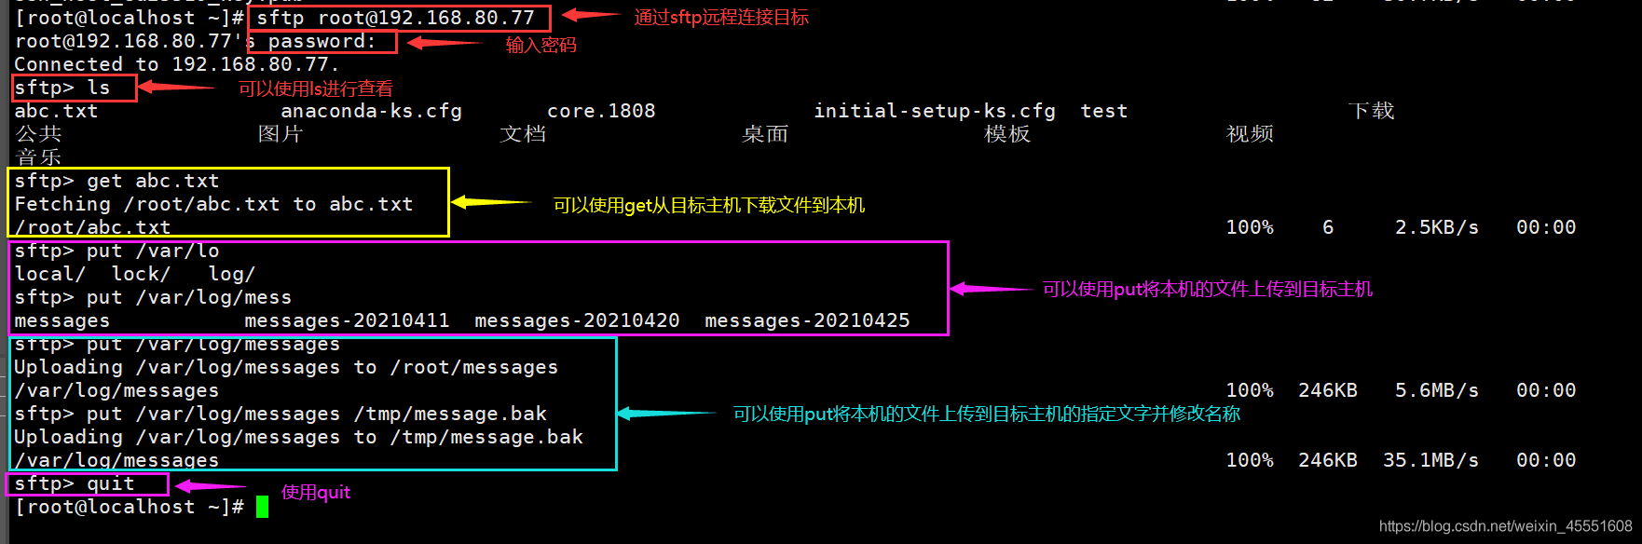Click the test directory entry
The height and width of the screenshot is (544, 1642).
click(x=1104, y=111)
